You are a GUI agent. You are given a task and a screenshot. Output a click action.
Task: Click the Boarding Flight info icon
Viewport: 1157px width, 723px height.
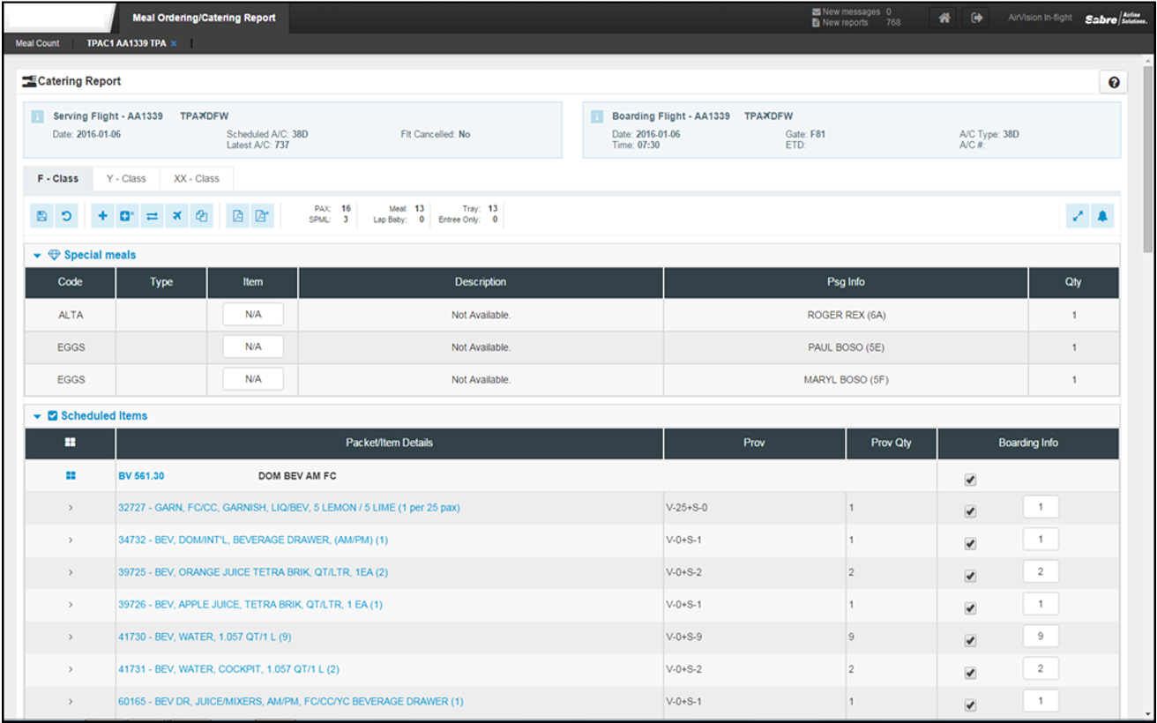(x=596, y=116)
